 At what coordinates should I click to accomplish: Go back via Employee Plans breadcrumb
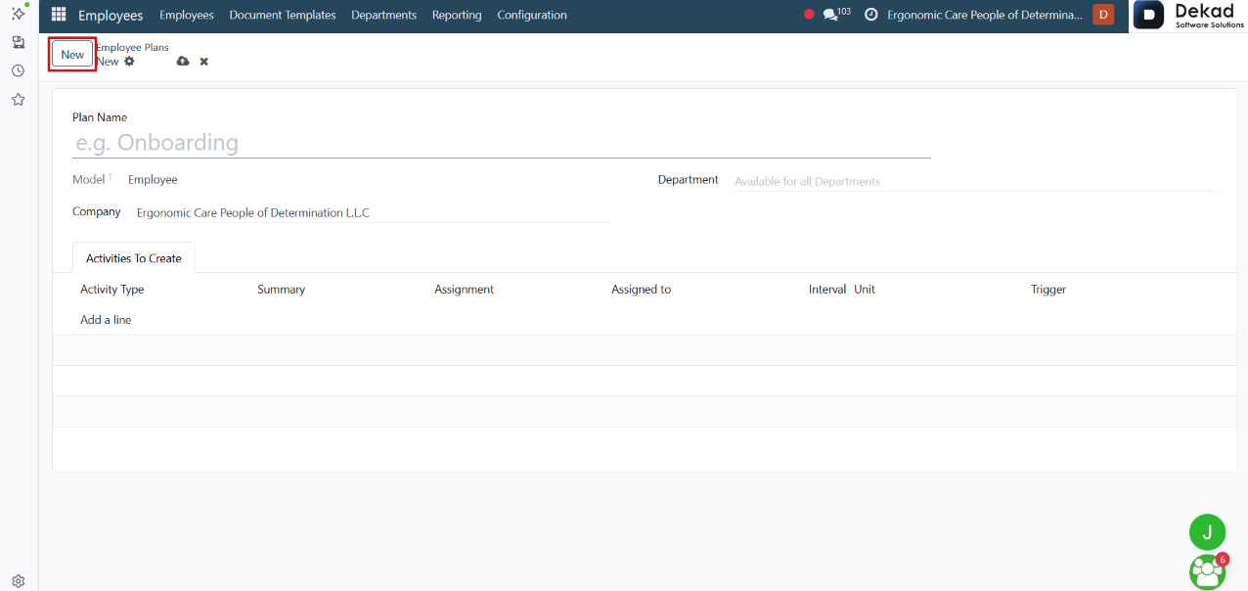(x=132, y=47)
